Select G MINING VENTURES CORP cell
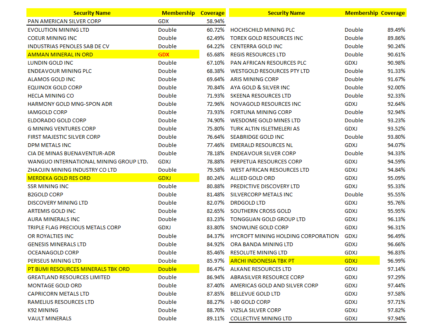The image size is (433, 331). (x=62, y=128)
